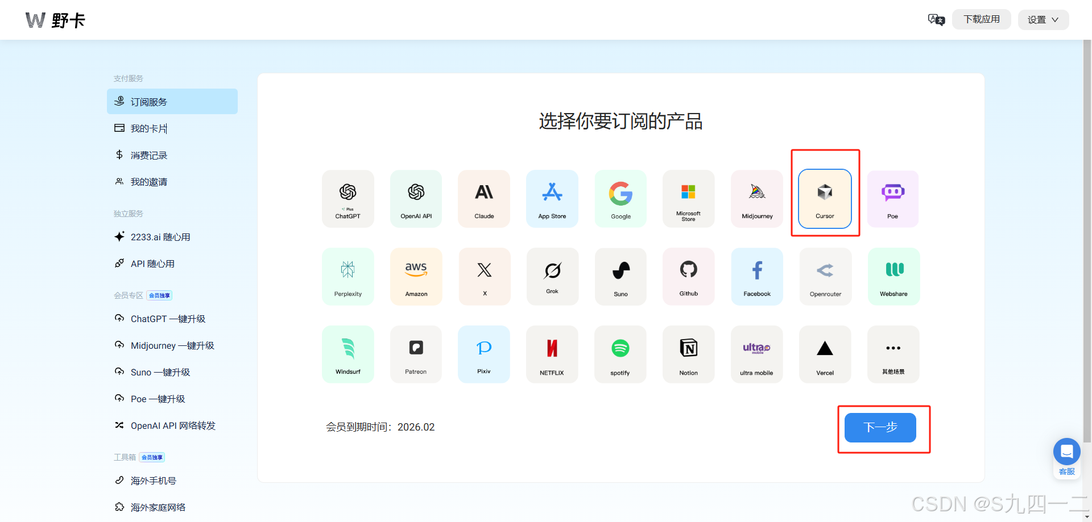
Task: Click the 野卡 logo in the header
Action: 55,20
